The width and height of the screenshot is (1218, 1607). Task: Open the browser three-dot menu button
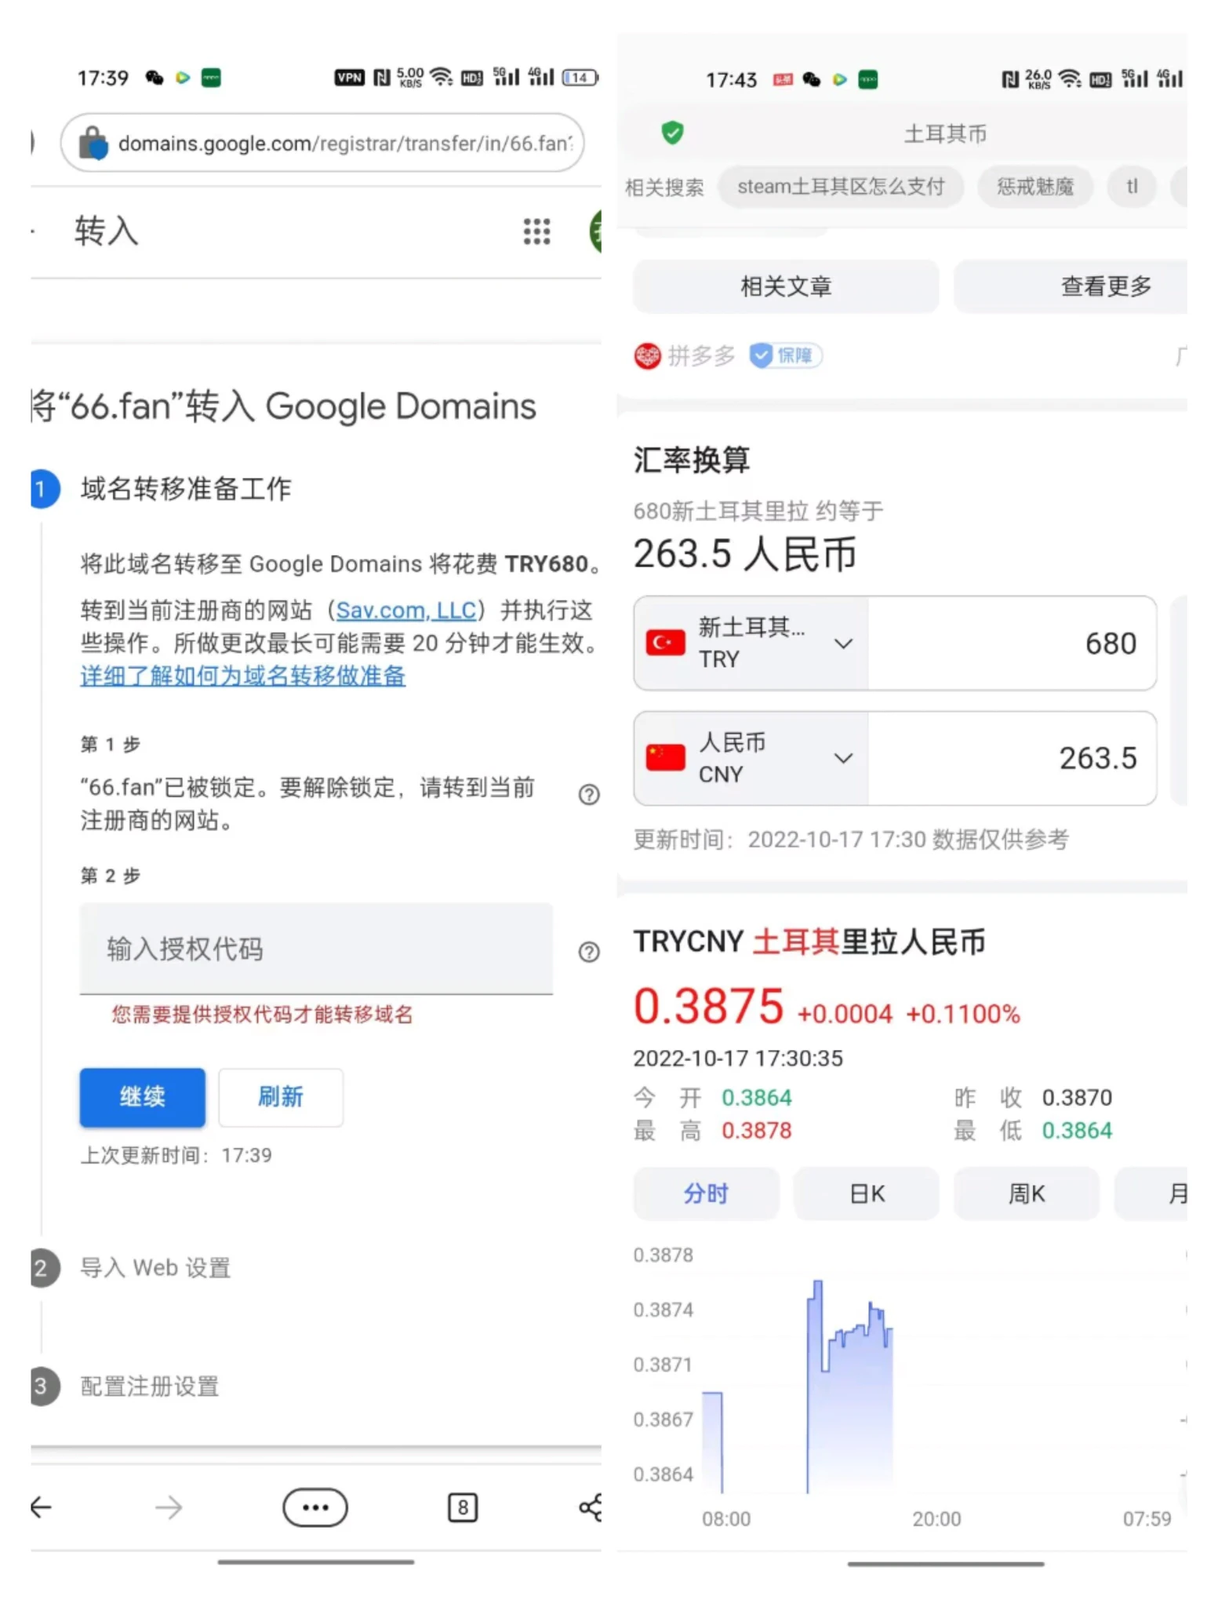(x=315, y=1507)
